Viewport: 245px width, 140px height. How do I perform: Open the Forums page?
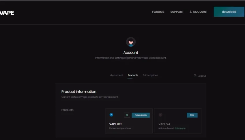click(x=158, y=12)
